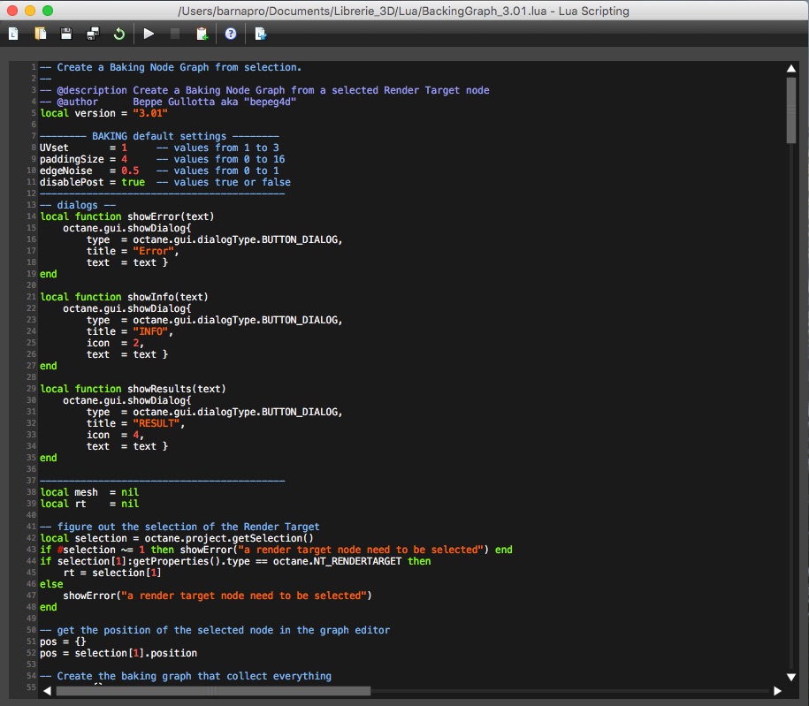Create a new Lua script
The height and width of the screenshot is (706, 809).
[x=13, y=34]
